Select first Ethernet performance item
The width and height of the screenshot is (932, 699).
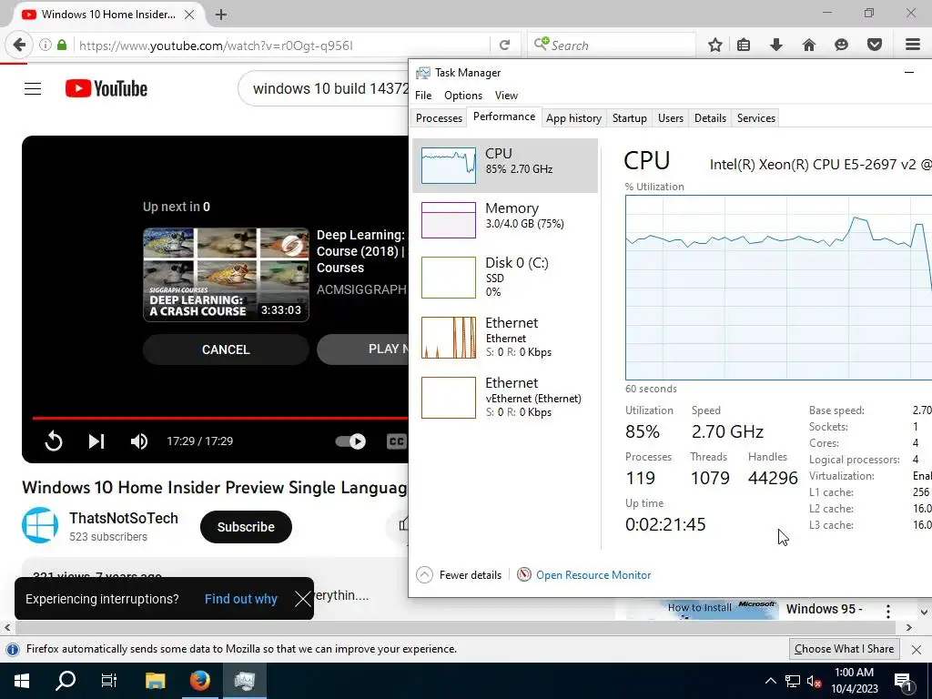(x=505, y=337)
